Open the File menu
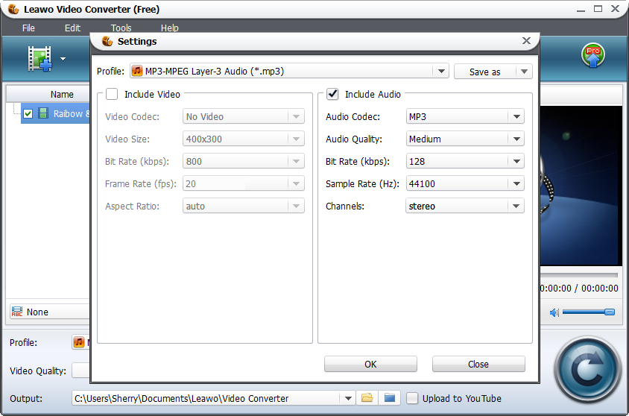Screen dimensions: 629x416 (28, 28)
